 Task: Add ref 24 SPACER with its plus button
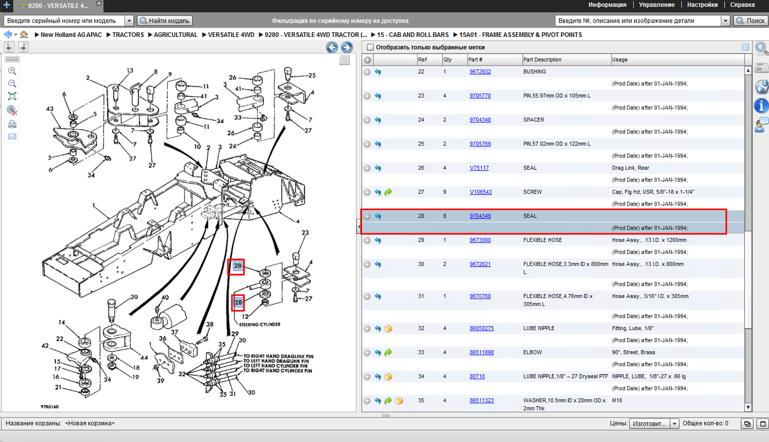(x=367, y=120)
